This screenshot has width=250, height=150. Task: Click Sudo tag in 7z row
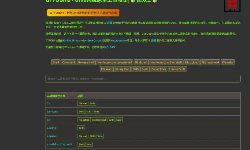pyautogui.click(x=92, y=103)
